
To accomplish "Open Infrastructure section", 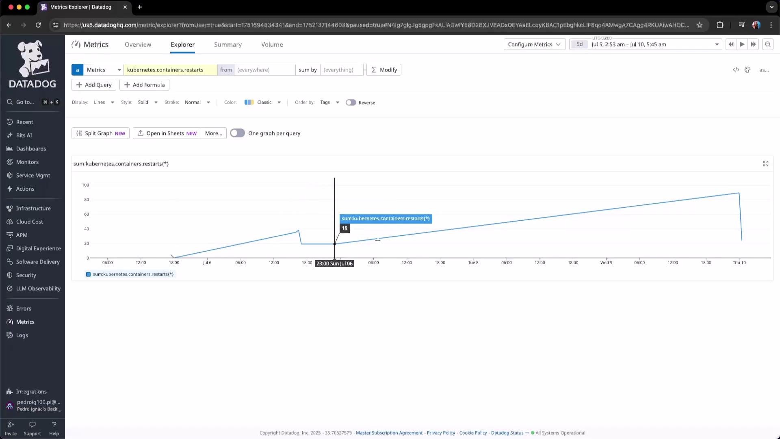I will [33, 209].
